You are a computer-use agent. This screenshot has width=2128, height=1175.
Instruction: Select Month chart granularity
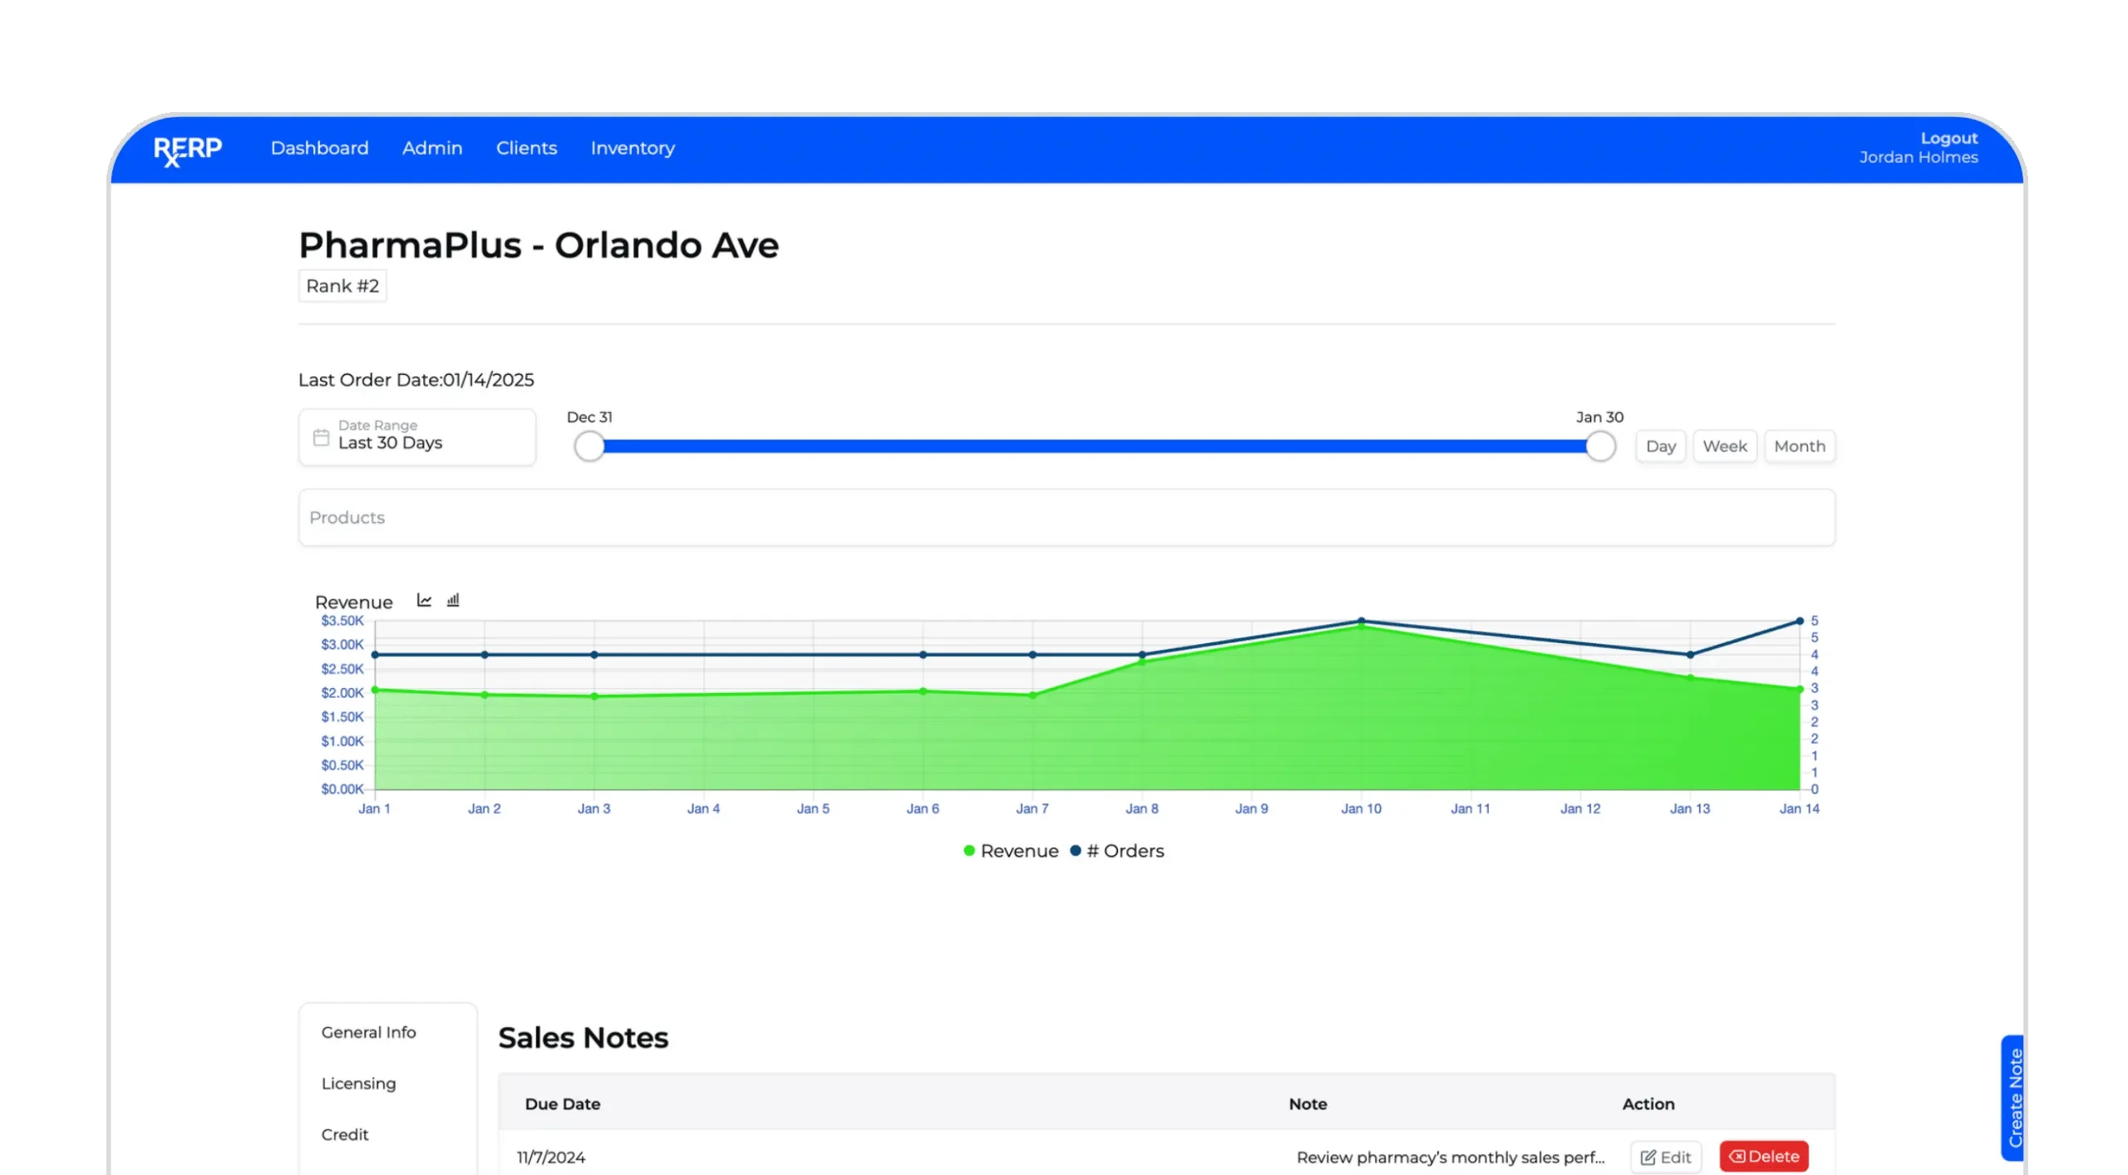point(1799,446)
